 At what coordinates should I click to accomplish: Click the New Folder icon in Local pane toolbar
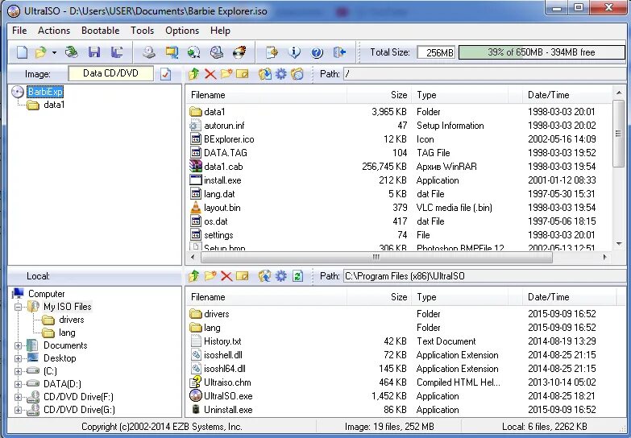(210, 276)
